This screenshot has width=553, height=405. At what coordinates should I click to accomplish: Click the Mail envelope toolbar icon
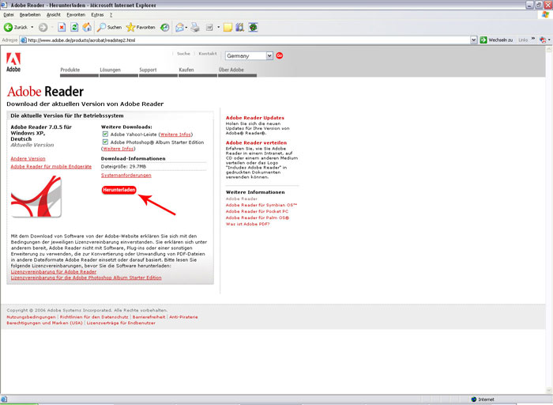coord(179,27)
